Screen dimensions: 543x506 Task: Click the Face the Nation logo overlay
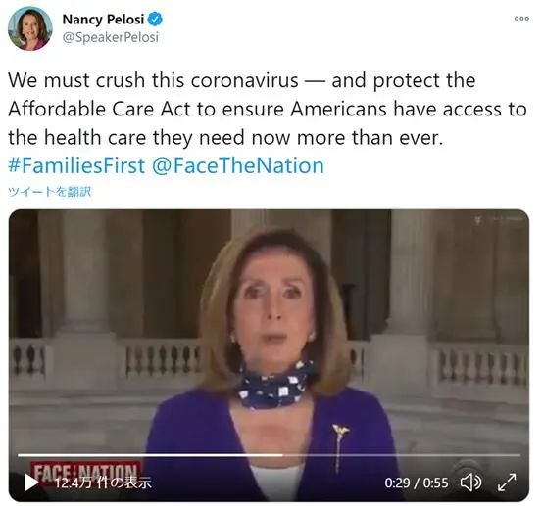click(x=85, y=473)
